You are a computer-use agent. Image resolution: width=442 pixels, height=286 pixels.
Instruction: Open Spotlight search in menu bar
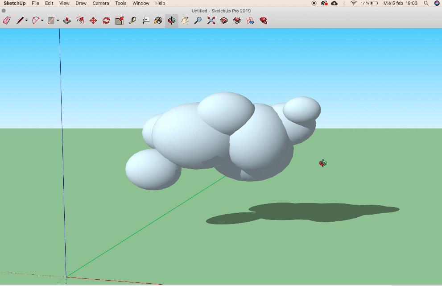click(x=426, y=4)
